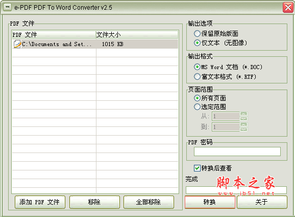Select the C:\Documents and Set... file row
This screenshot has width=295, height=217.
tap(95, 44)
